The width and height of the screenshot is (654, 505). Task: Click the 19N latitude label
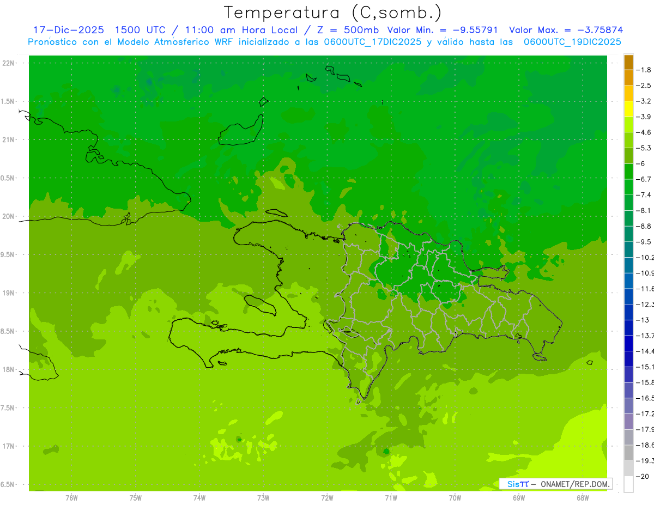(9, 293)
